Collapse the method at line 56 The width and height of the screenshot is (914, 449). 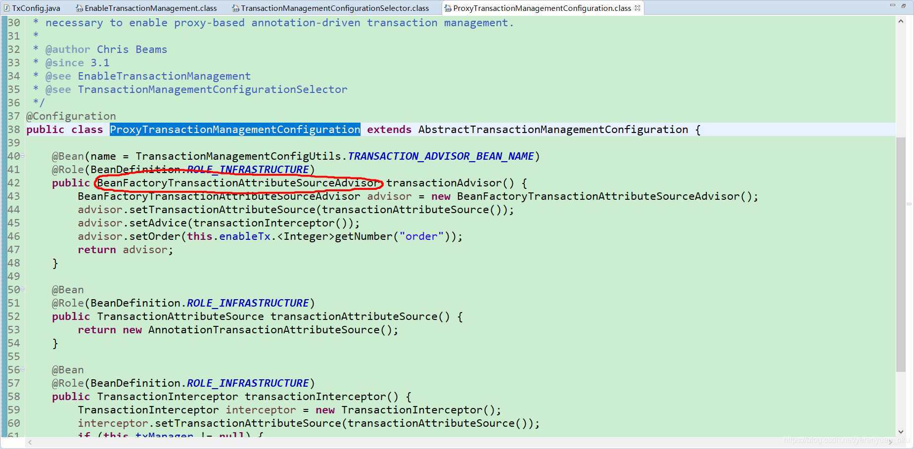[23, 369]
